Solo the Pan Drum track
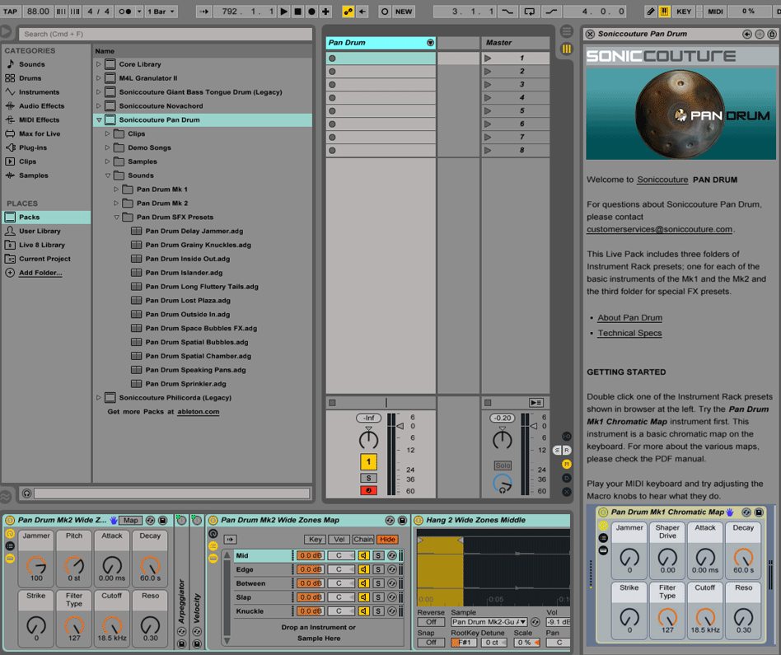Viewport: 781px width, 655px height. coord(368,478)
